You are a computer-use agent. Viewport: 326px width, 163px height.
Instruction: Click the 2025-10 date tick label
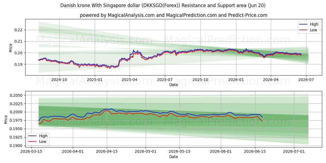click(x=200, y=80)
